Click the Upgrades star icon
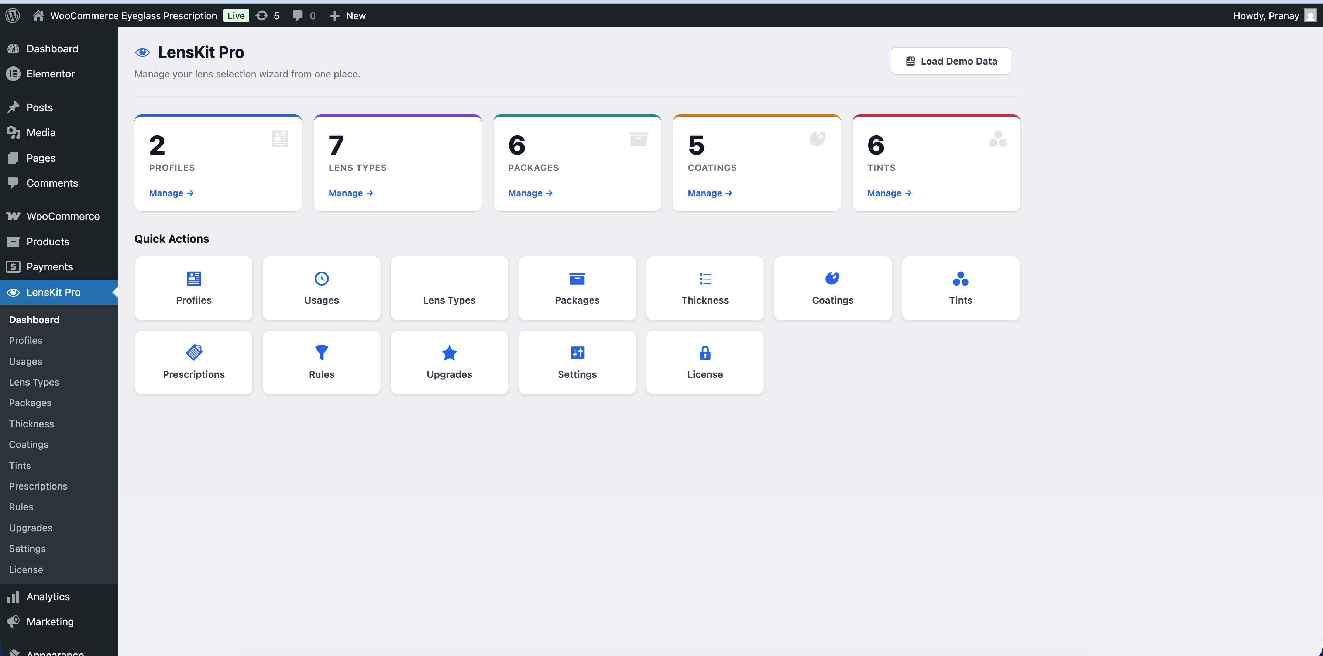 point(449,353)
